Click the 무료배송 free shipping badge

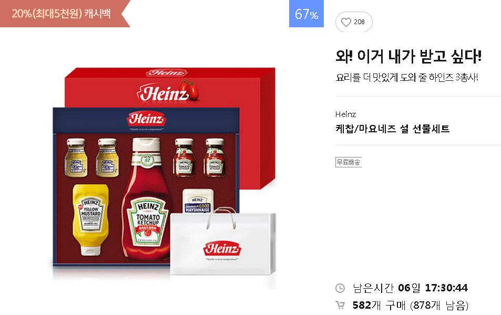348,162
